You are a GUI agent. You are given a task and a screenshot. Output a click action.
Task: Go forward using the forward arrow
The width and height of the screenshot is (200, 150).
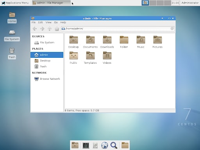[42, 29]
